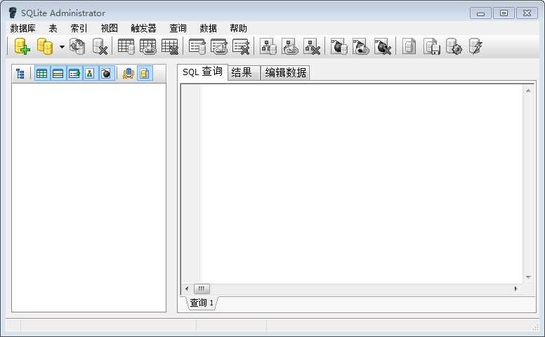This screenshot has width=545, height=337.
Task: Open the 数据 menu
Action: [x=208, y=28]
